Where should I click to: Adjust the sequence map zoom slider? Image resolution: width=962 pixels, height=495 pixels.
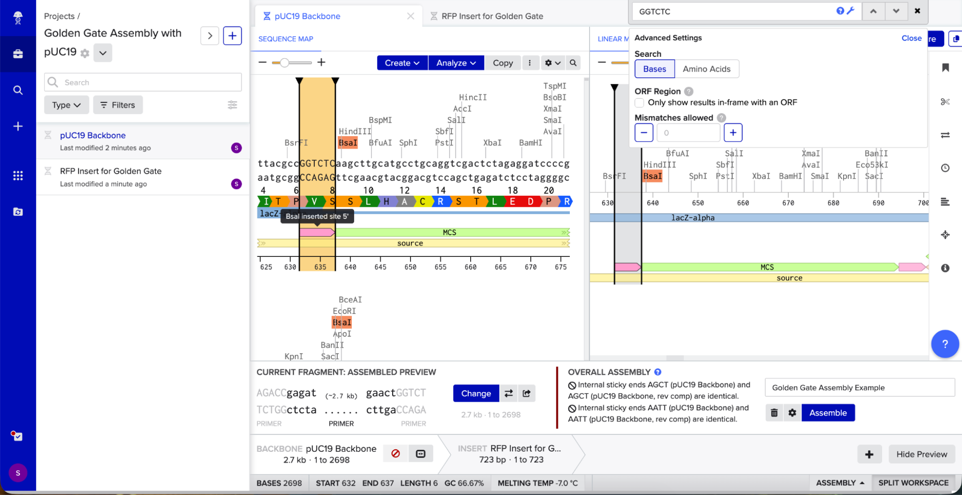pos(284,63)
